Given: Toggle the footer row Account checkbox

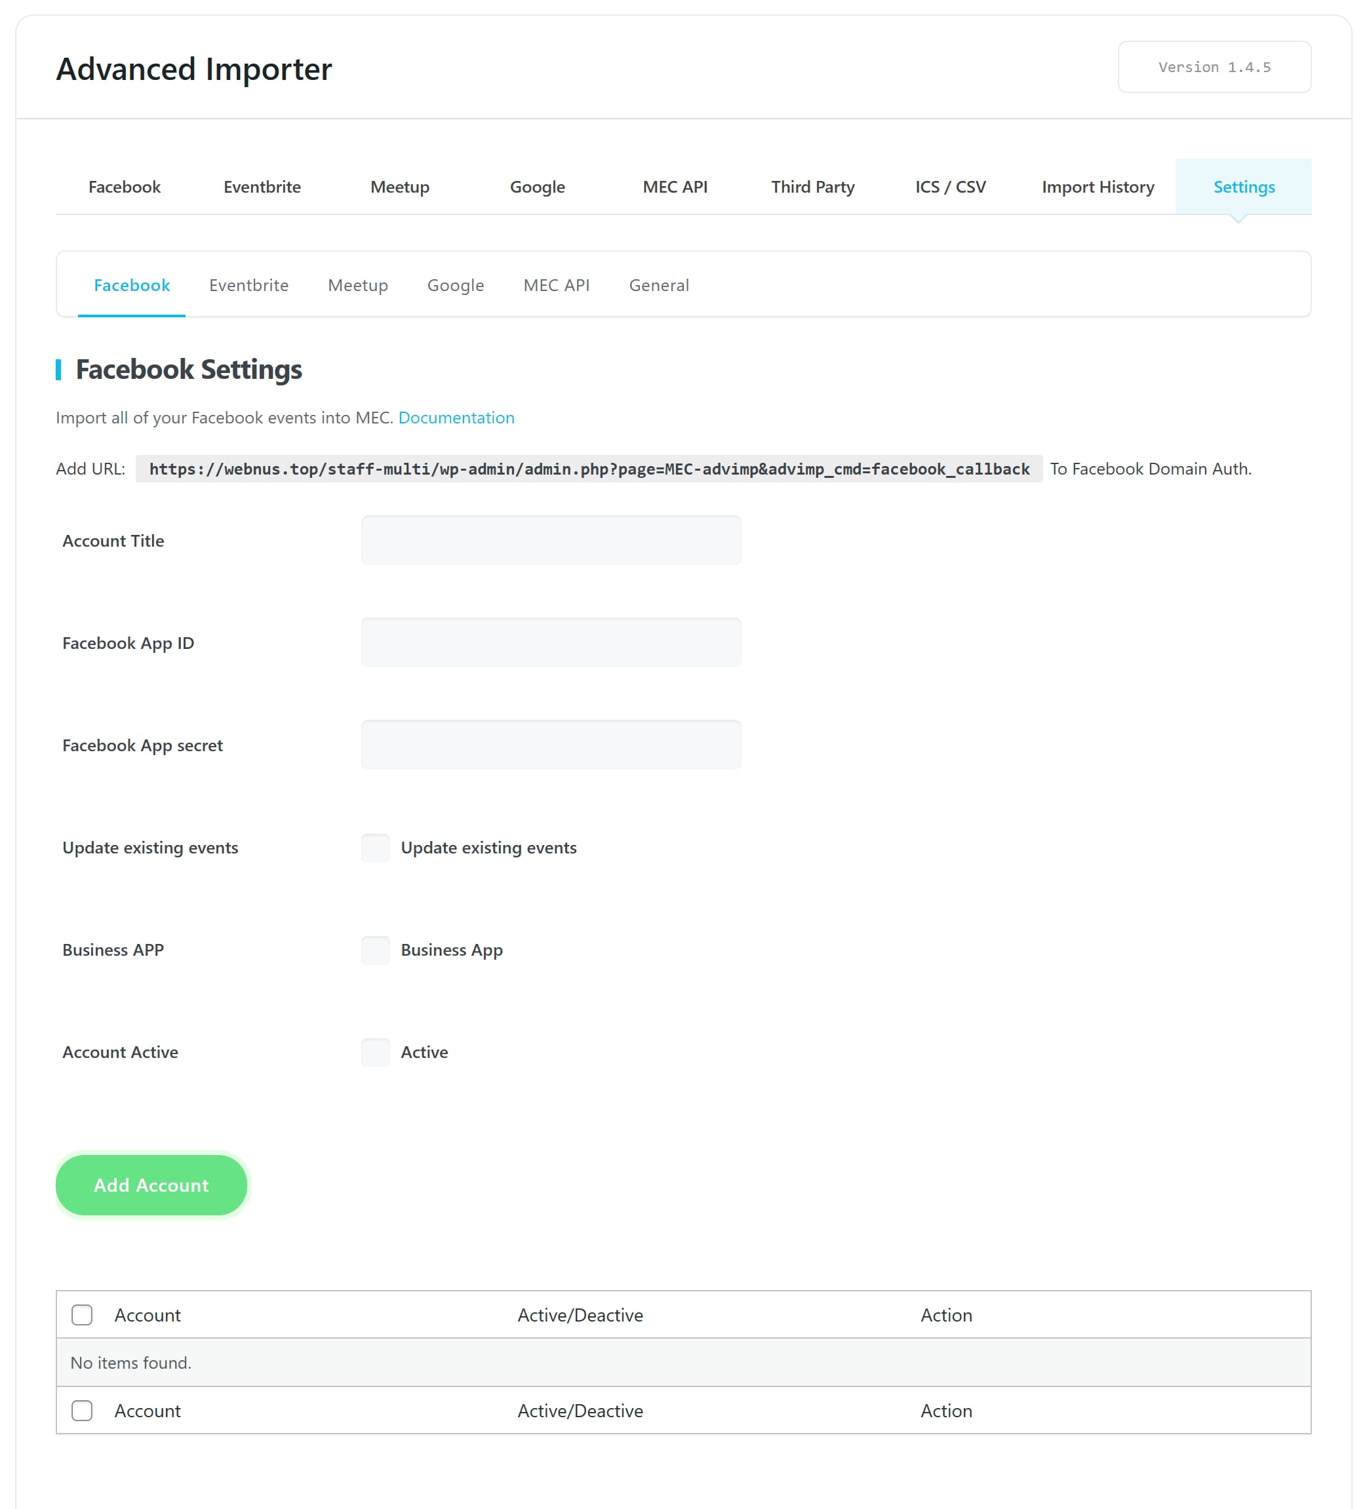Looking at the screenshot, I should coord(83,1411).
